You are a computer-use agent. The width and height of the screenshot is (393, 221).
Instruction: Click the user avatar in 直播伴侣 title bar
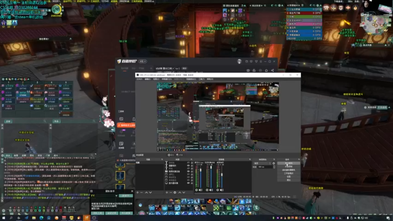(x=239, y=61)
